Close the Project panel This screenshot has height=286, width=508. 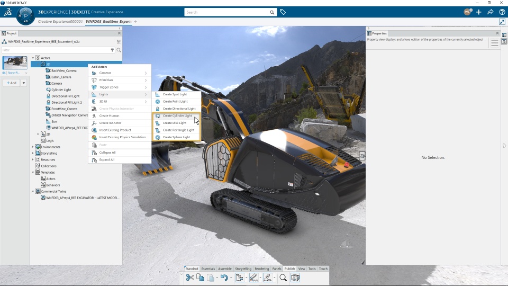point(119,33)
